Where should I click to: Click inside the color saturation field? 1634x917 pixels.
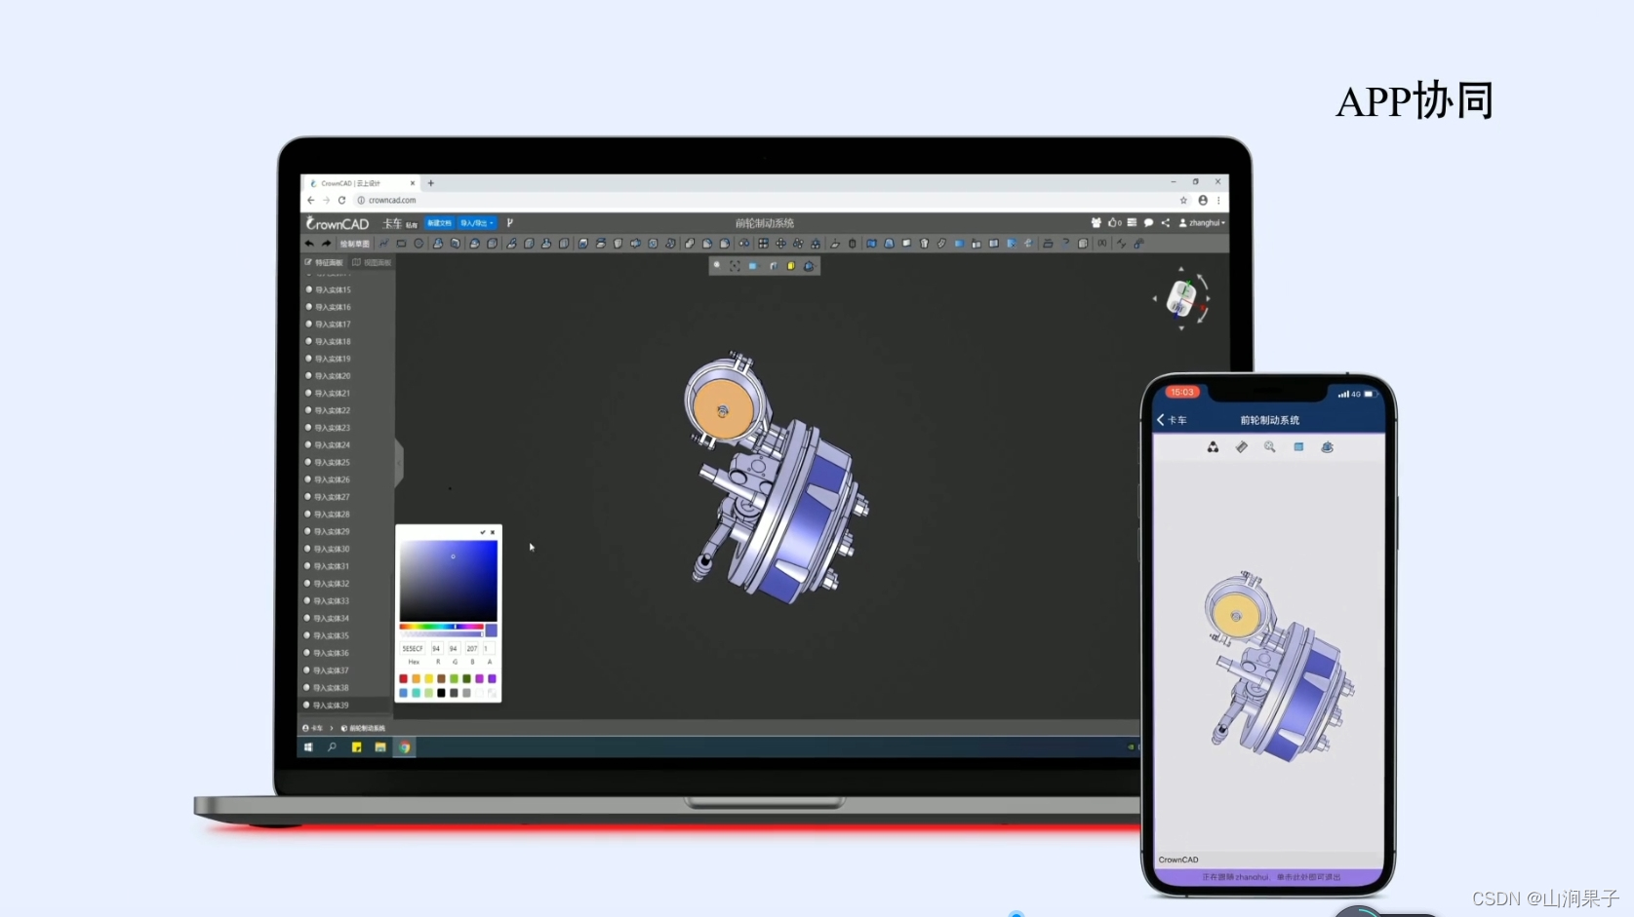click(x=449, y=581)
